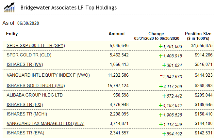Click the green plus icon in the FXI row
This screenshot has height=138, width=215.
pos(160,105)
